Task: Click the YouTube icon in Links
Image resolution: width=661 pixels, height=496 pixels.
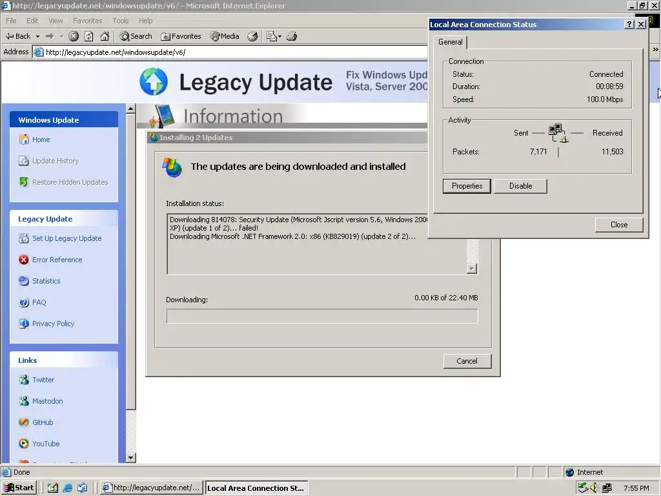Action: (x=24, y=443)
